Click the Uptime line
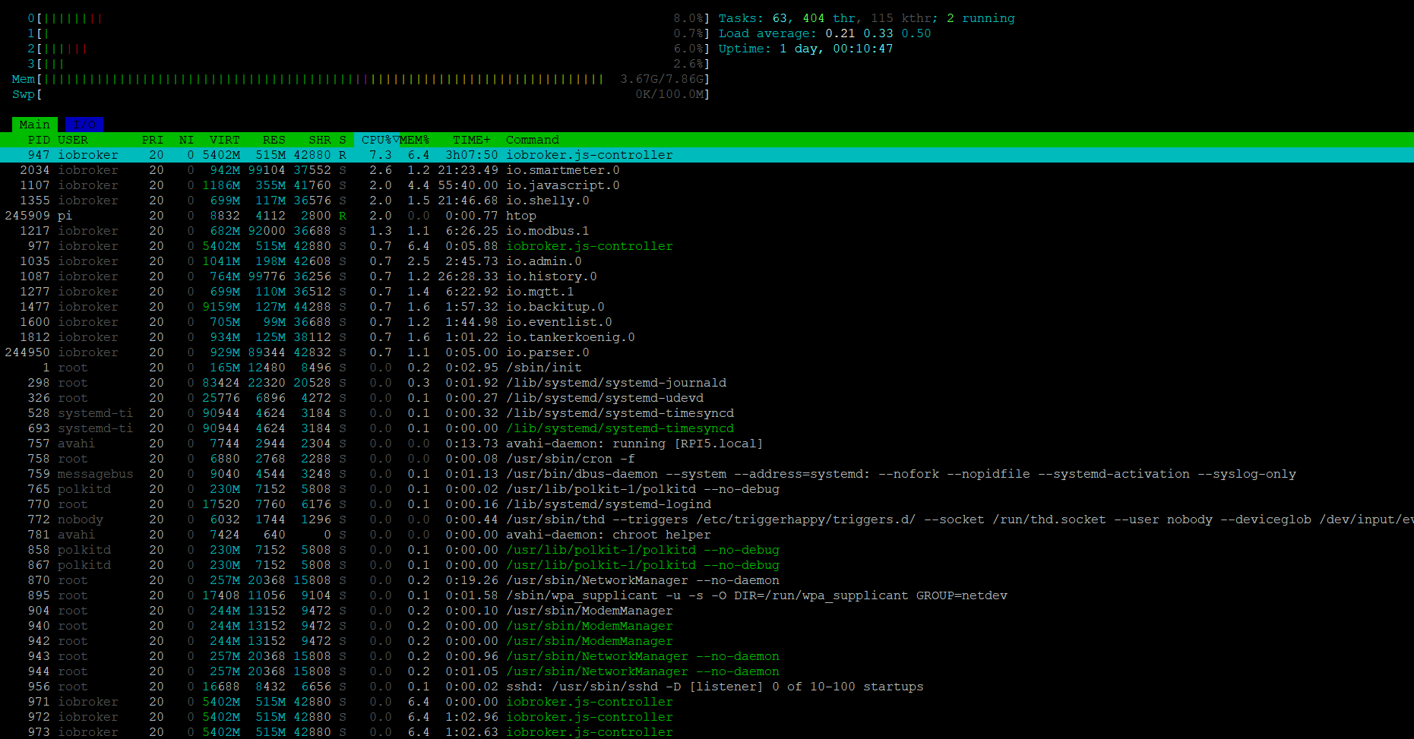Screen dimensions: 1414x739 tap(806, 49)
